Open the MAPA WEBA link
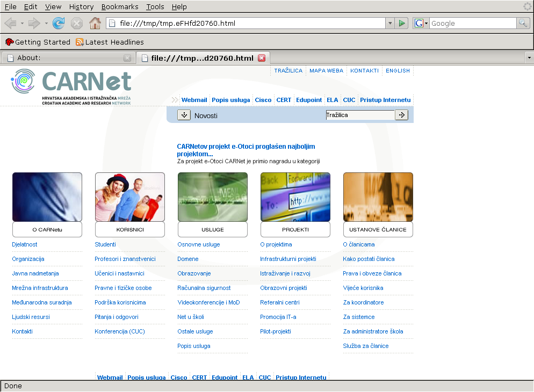This screenshot has height=392, width=534. coord(326,70)
